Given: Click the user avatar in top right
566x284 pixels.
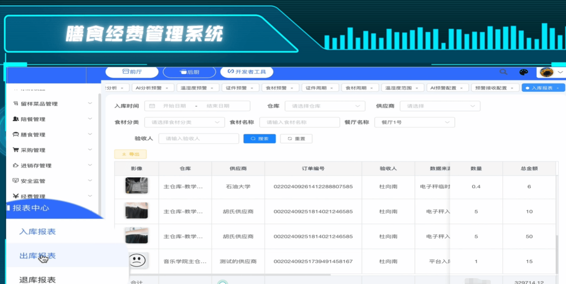Looking at the screenshot, I should (x=547, y=72).
